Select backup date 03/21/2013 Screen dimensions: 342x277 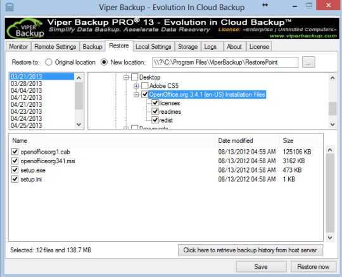coord(42,77)
